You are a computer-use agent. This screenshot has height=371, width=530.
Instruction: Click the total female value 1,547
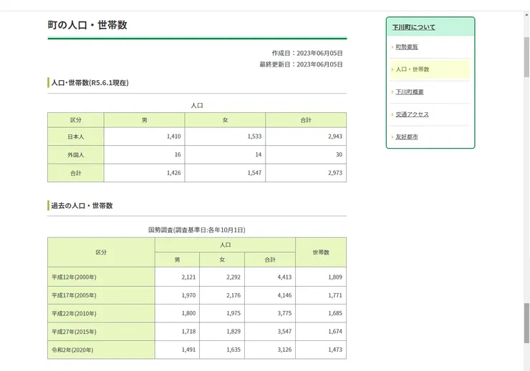[x=254, y=173]
